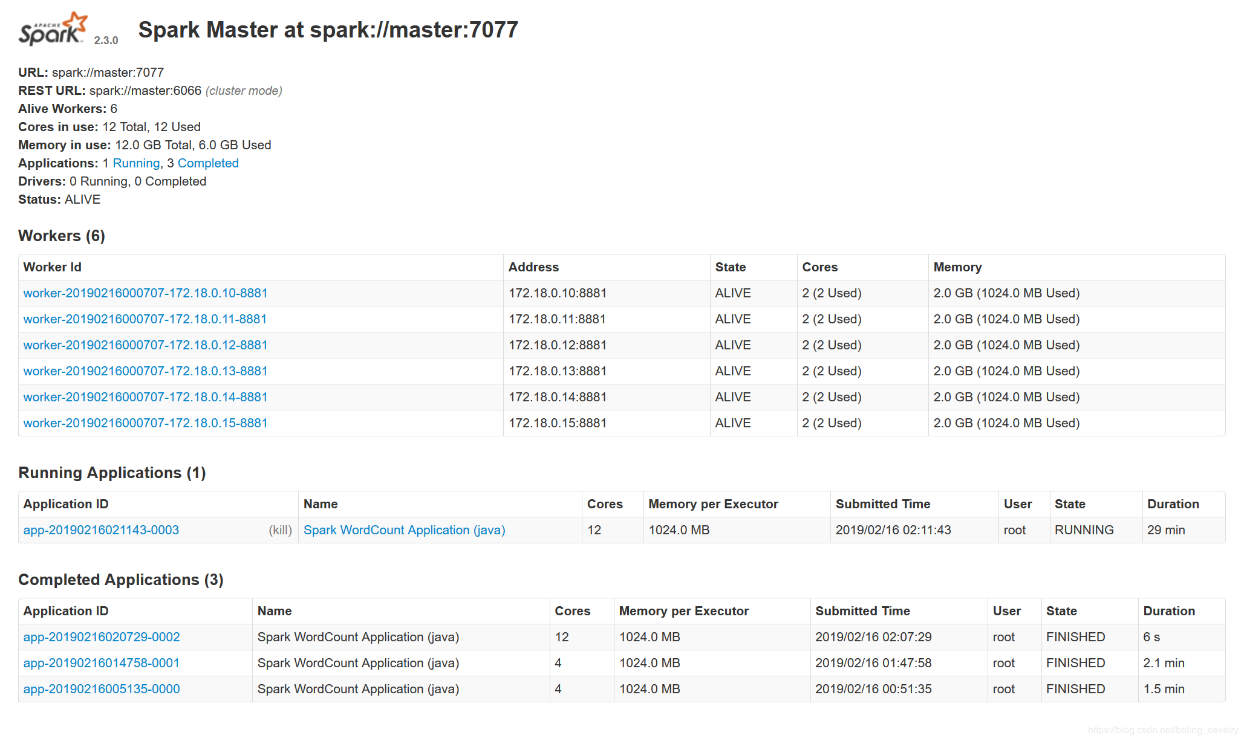Click Submitted Time header in running apps
This screenshot has width=1244, height=741.
pos(882,504)
